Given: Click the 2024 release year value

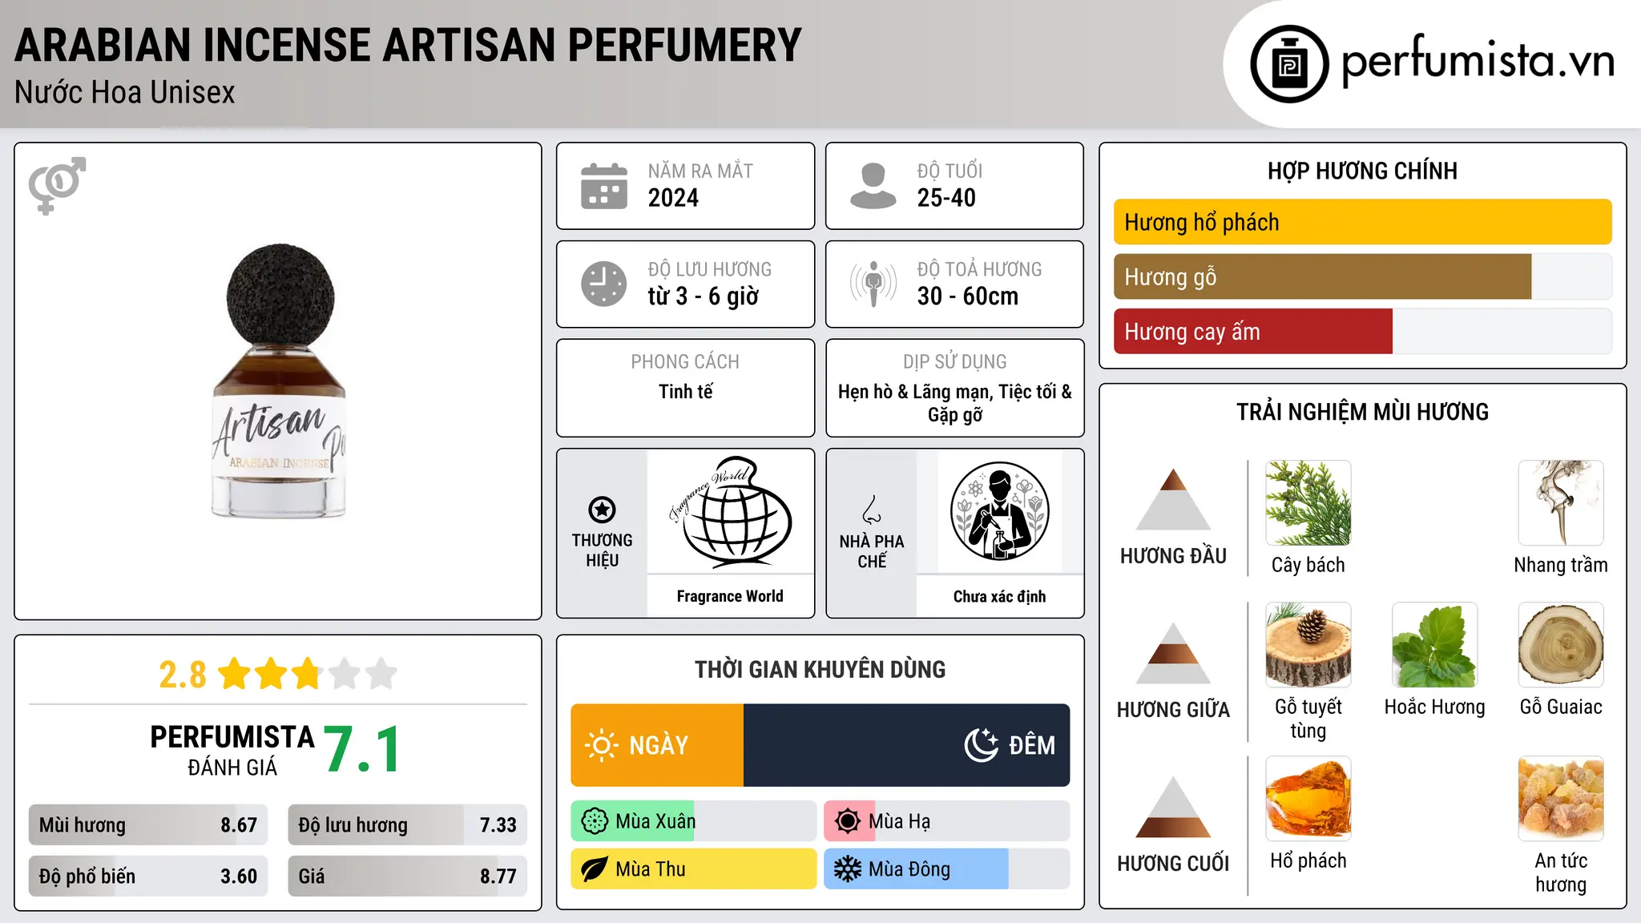Looking at the screenshot, I should tap(673, 198).
